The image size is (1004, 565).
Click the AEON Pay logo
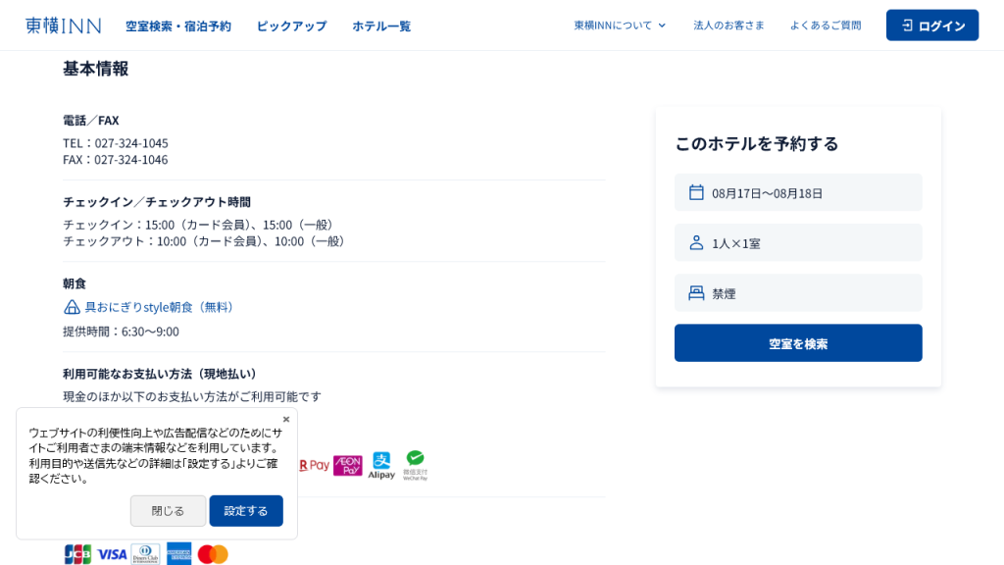click(348, 465)
